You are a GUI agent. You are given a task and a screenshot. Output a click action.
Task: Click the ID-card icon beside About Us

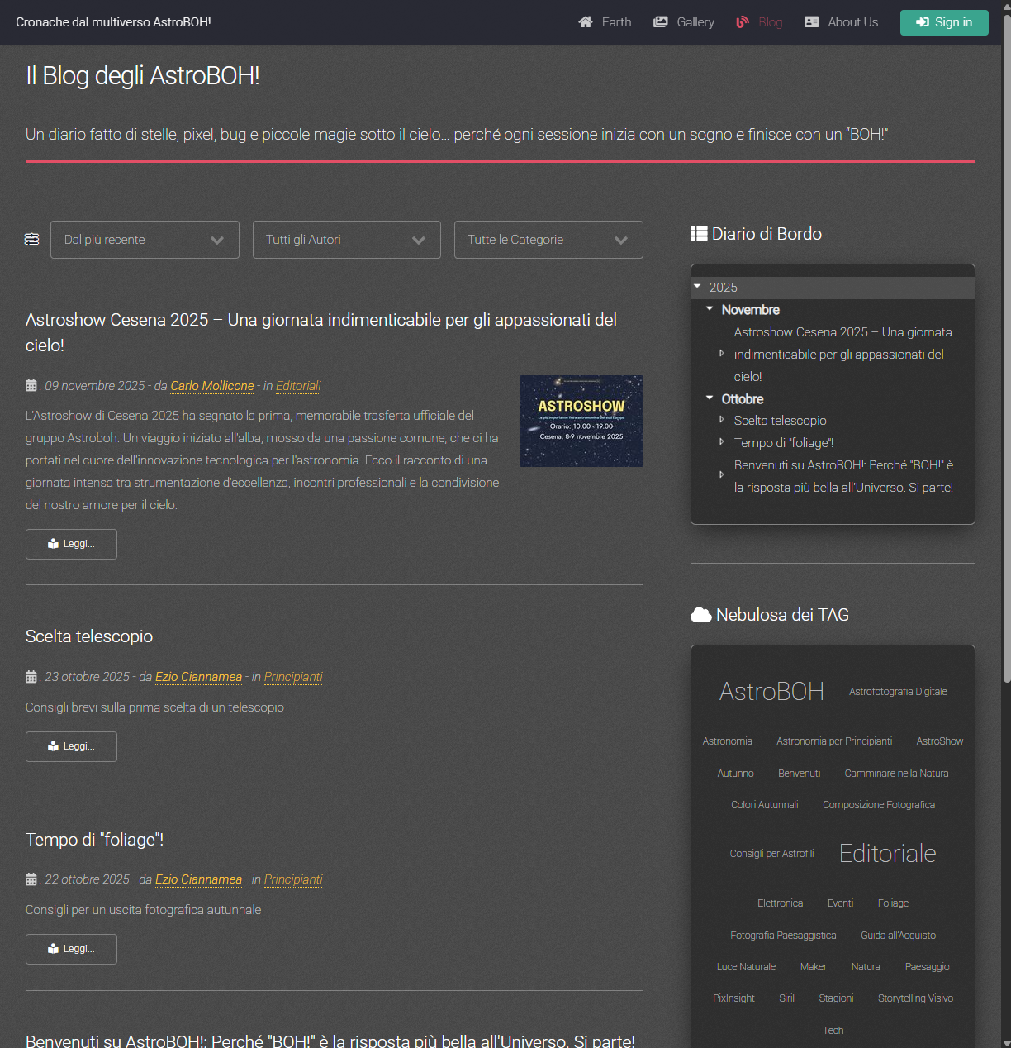click(x=813, y=22)
